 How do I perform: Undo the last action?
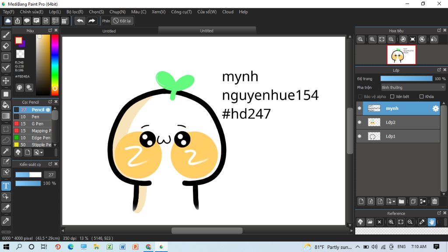(80, 21)
